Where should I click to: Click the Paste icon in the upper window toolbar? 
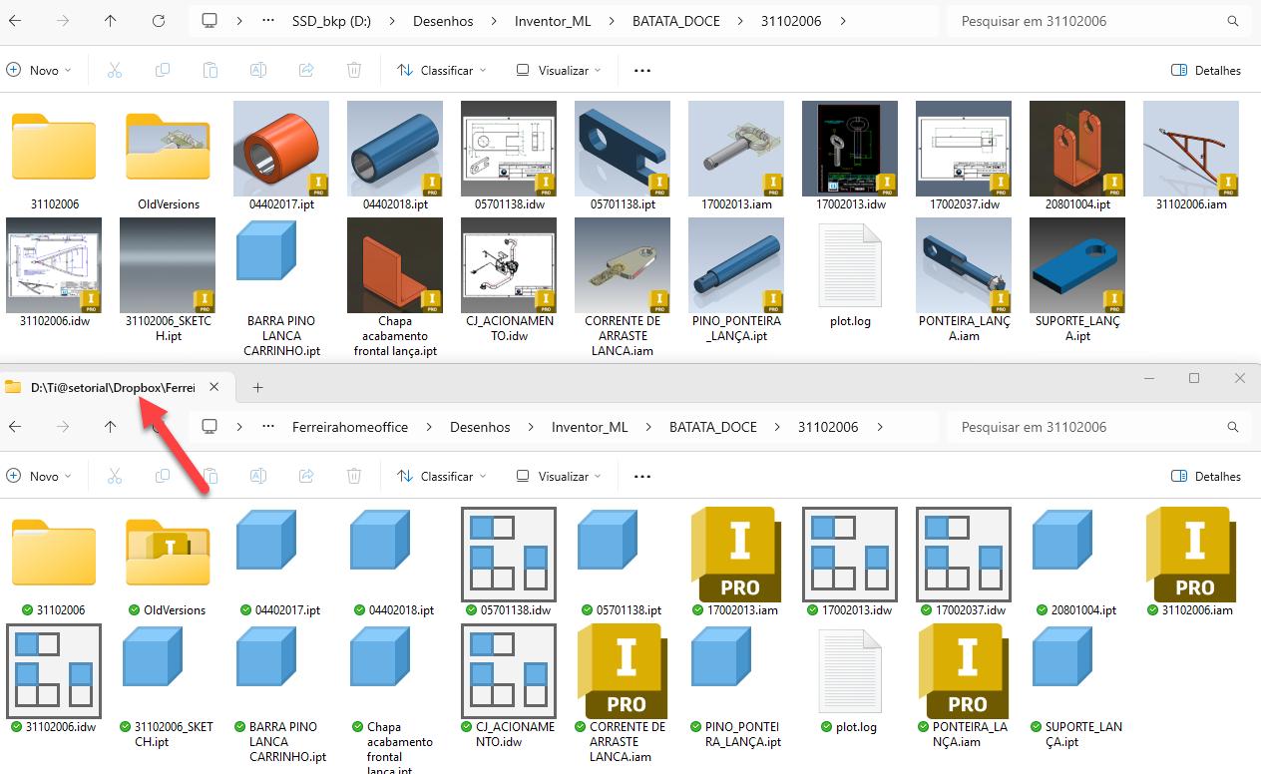(210, 70)
